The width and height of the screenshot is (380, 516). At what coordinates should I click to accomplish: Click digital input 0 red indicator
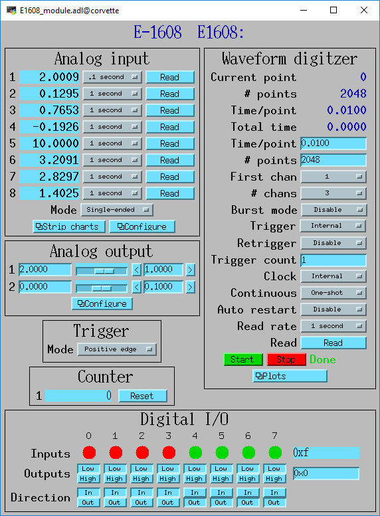point(89,452)
